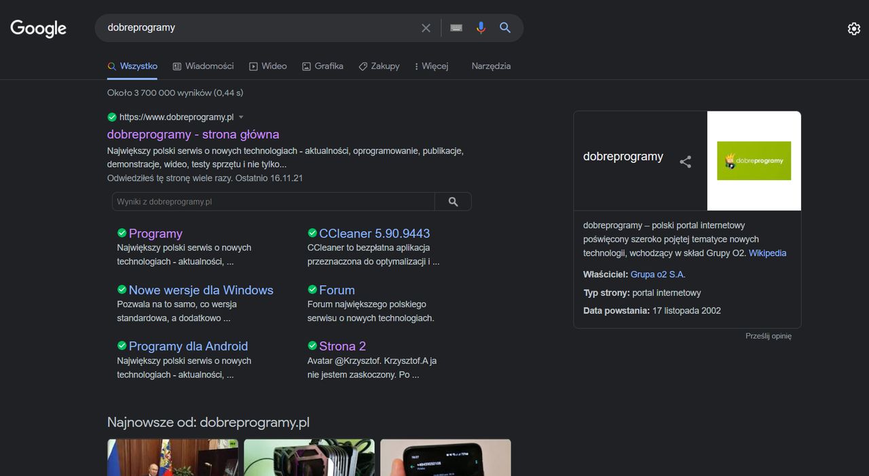Click green checkmark next to Programy dla Android
Image resolution: width=869 pixels, height=476 pixels.
point(122,346)
